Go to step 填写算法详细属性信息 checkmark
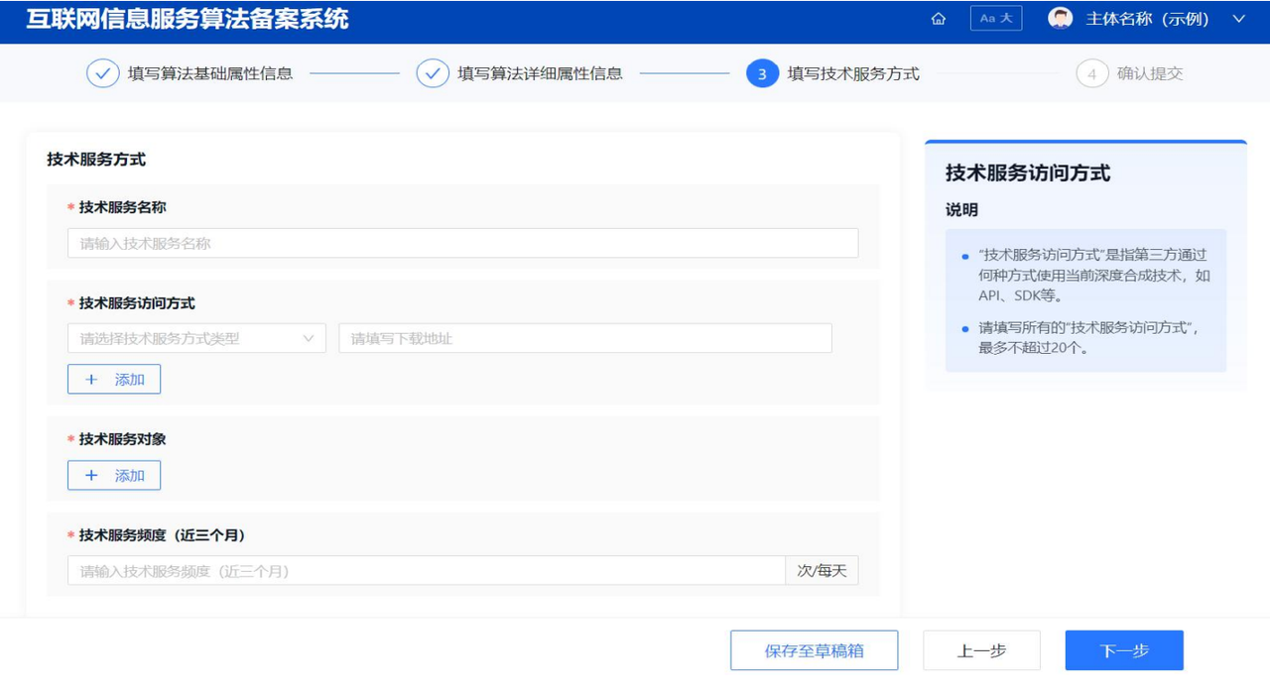 (x=433, y=73)
